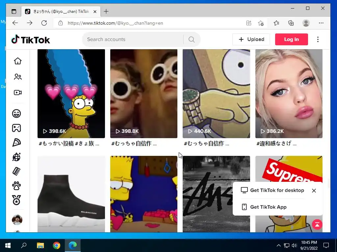Click the search magnifier icon
337x252 pixels.
(x=192, y=39)
